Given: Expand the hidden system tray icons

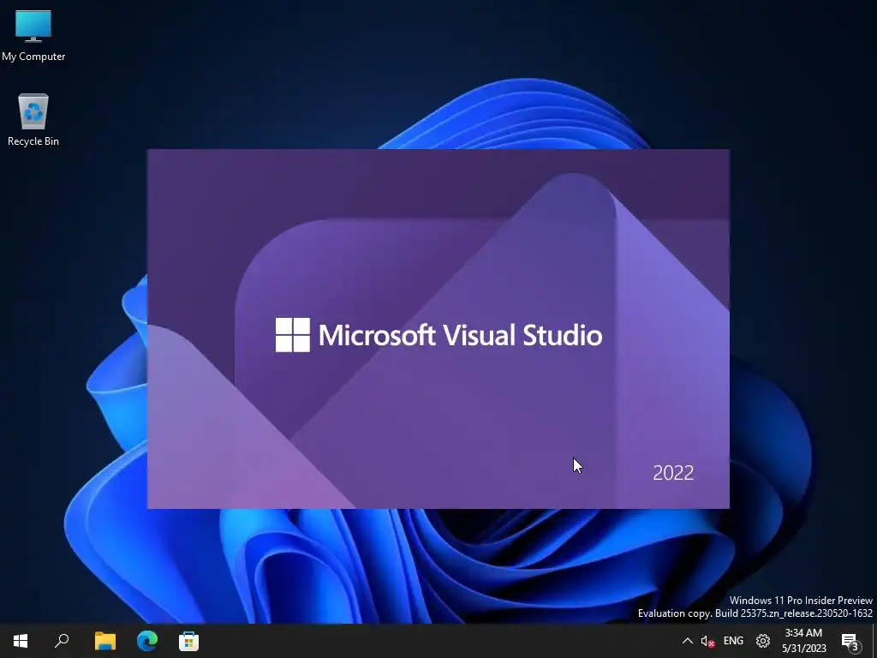Looking at the screenshot, I should point(688,641).
